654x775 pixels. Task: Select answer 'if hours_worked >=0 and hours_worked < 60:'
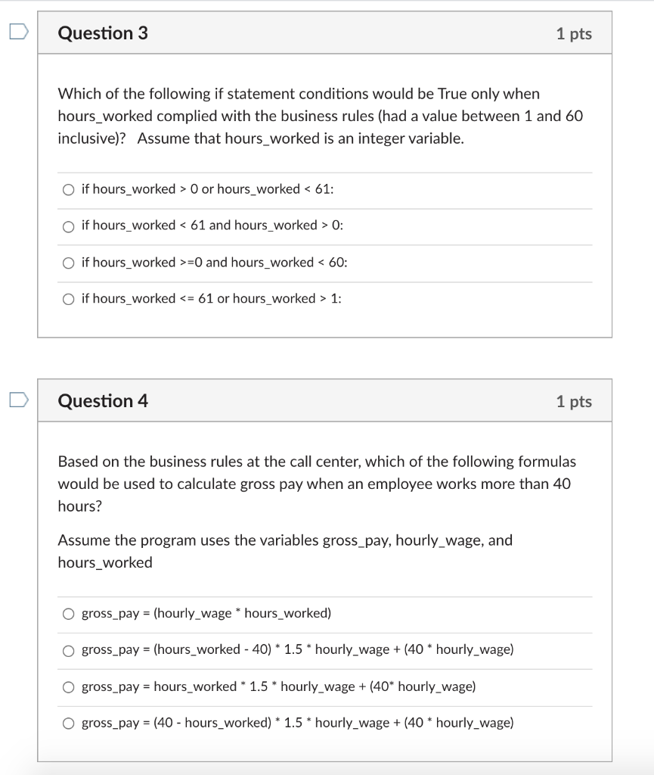pyautogui.click(x=68, y=263)
